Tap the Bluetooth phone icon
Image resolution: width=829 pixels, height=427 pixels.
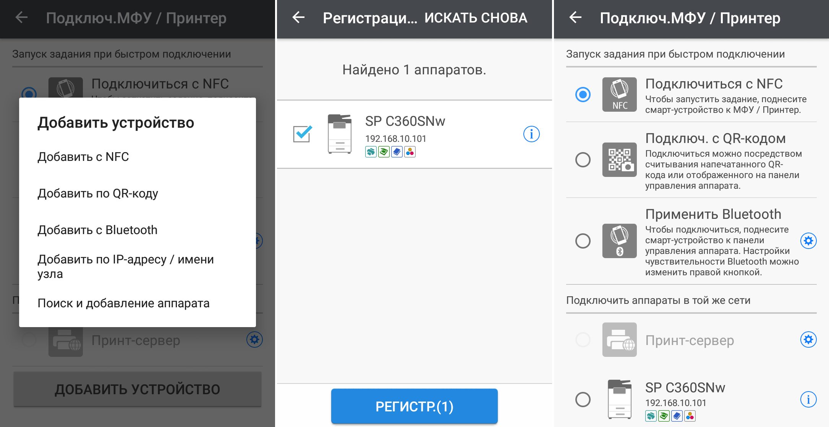pos(619,241)
